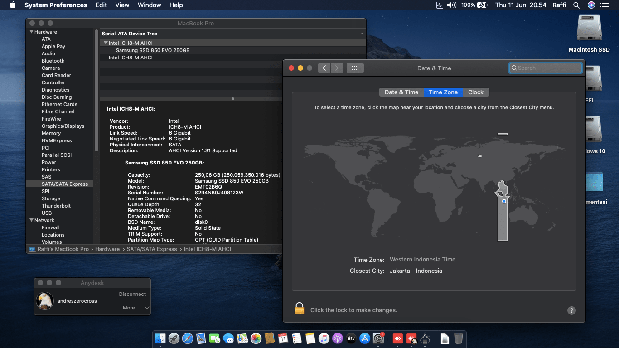
Task: Show all preferences grid button
Action: tap(355, 68)
